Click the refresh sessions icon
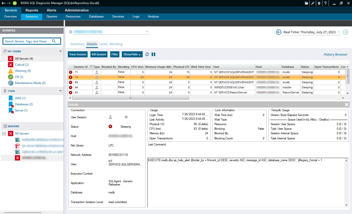Screen dimensions: 352x214 [x=147, y=54]
